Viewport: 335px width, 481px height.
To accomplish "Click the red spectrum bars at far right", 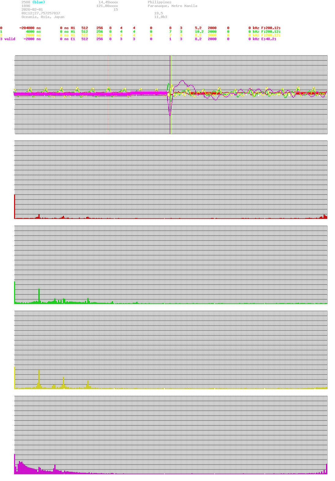I will coord(324,216).
